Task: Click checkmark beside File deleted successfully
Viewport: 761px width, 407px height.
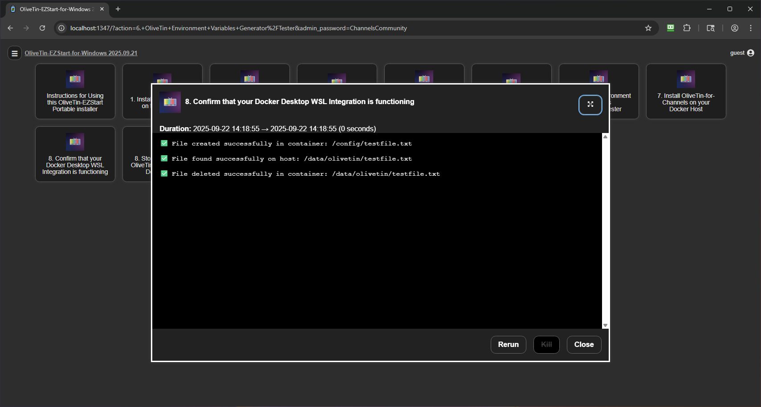Action: (164, 173)
